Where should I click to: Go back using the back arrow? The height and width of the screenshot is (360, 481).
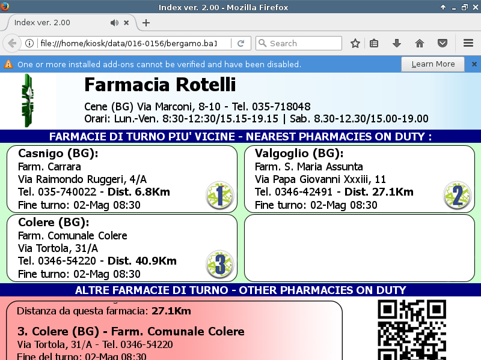tap(12, 43)
